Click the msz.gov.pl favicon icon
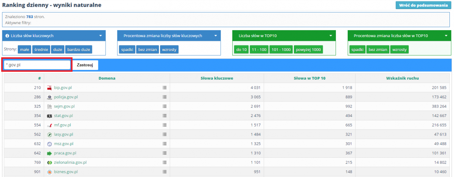 coord(49,144)
